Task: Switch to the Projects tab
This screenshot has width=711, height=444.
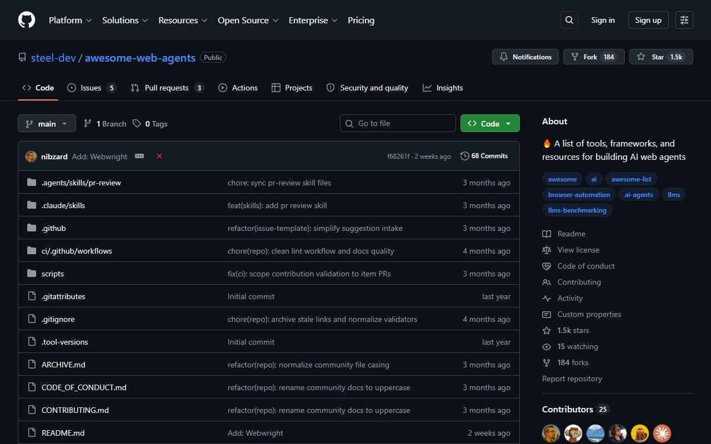Action: (292, 88)
